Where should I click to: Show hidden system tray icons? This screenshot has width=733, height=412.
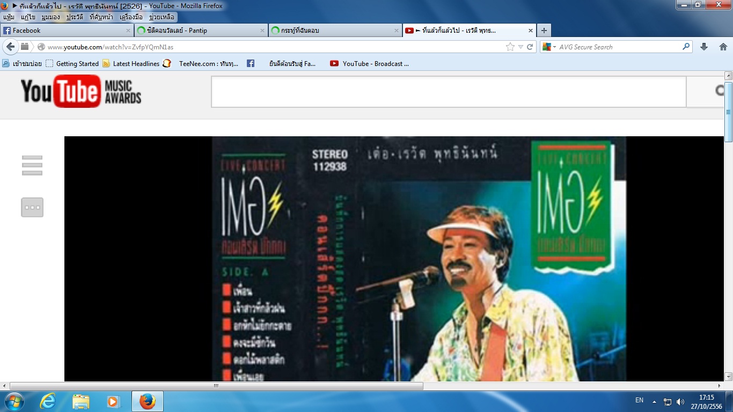tap(654, 401)
